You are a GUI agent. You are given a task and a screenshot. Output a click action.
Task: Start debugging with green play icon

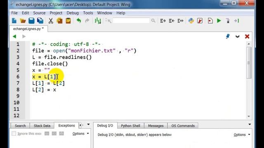[219, 21]
